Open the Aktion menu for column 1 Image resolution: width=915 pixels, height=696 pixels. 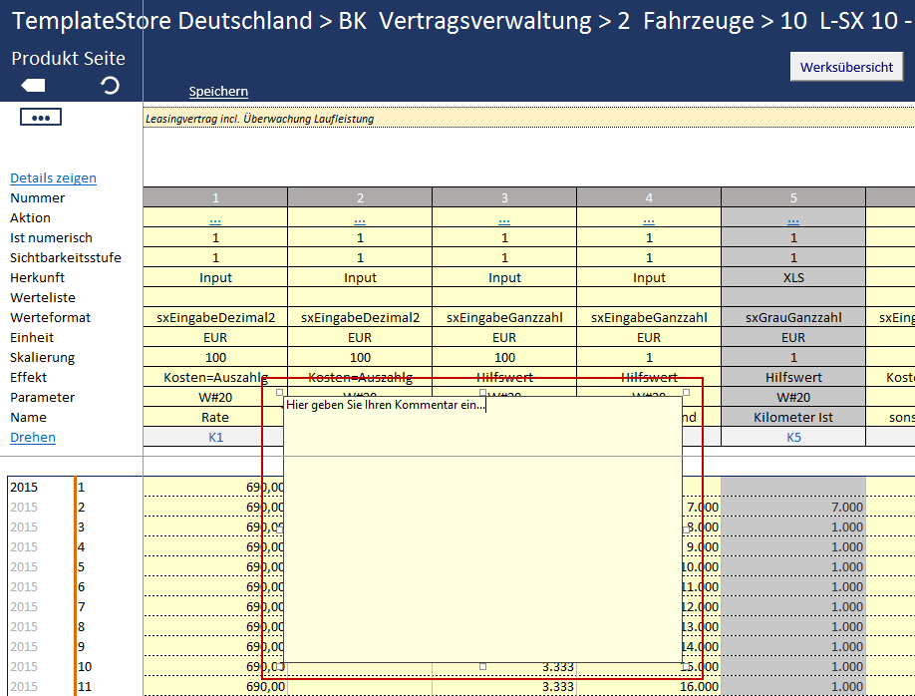coord(215,218)
